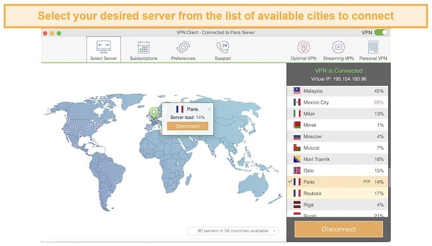Image resolution: width=432 pixels, height=246 pixels.
Task: Choose the Optimal VPN icon
Action: 303,47
